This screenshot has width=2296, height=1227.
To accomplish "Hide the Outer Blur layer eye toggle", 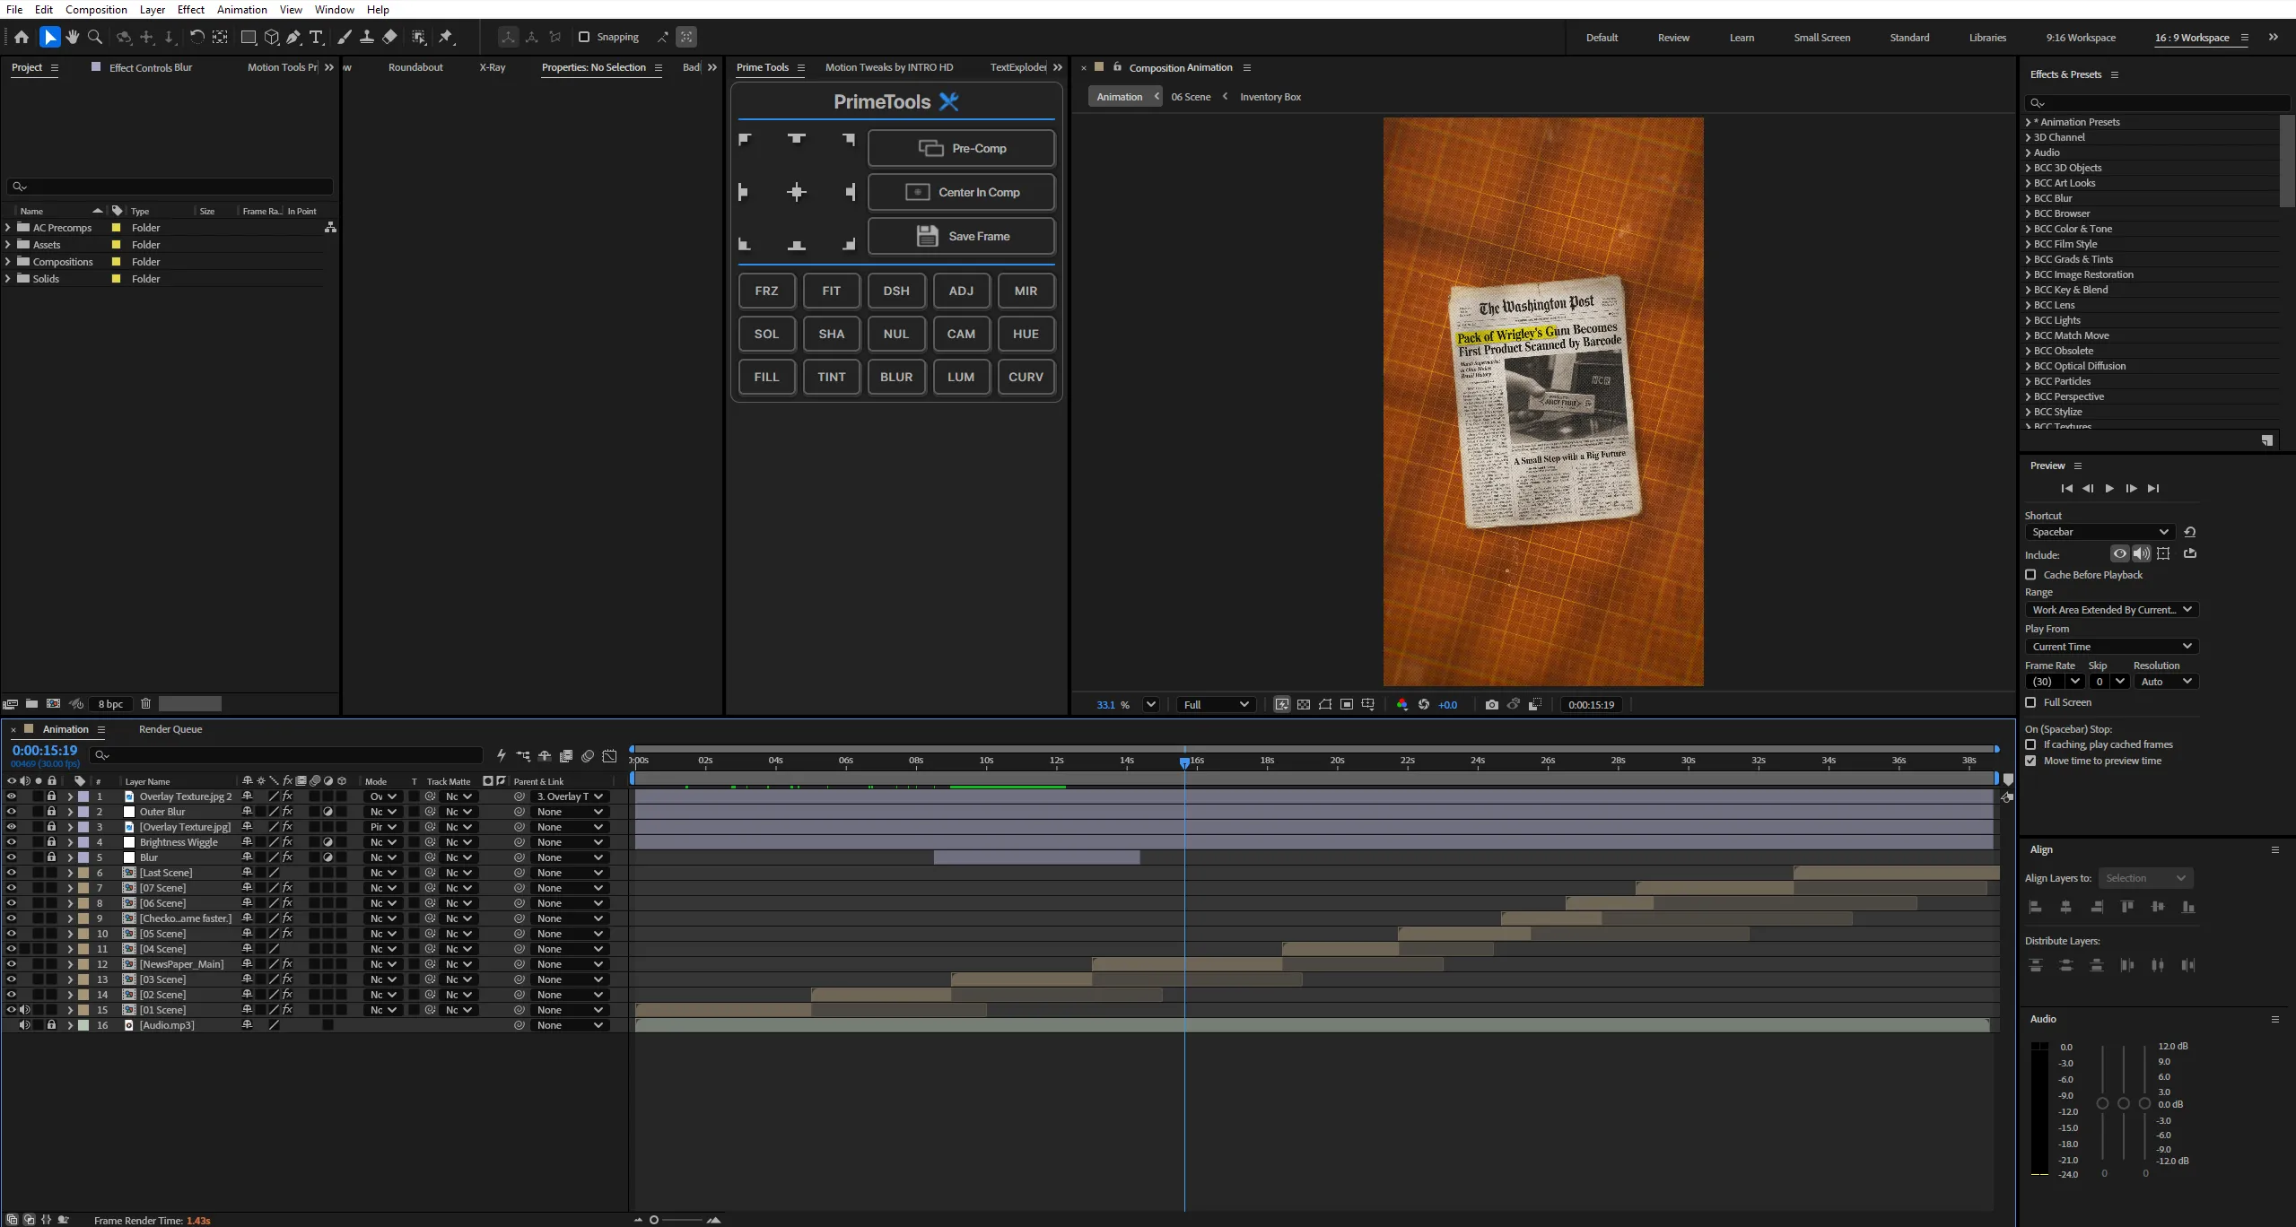I will tap(11, 812).
